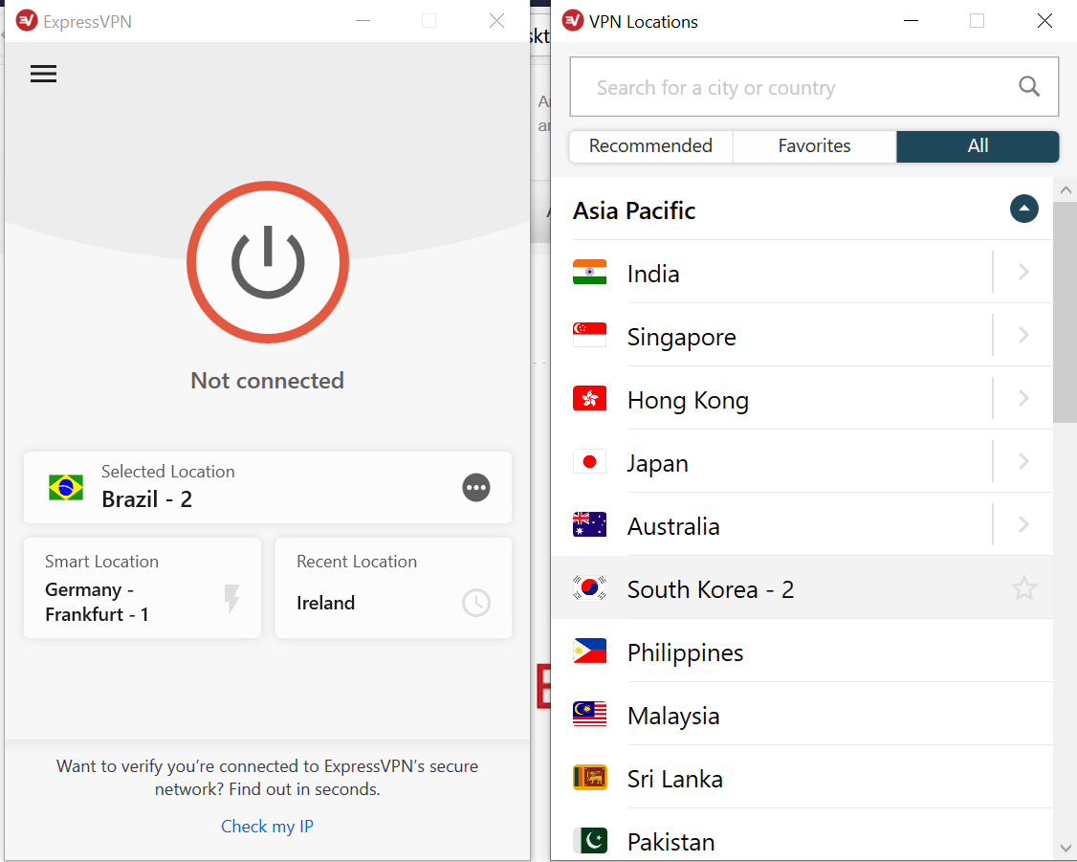Select Sri Lanka in the locations list
The image size is (1077, 862).
point(802,778)
